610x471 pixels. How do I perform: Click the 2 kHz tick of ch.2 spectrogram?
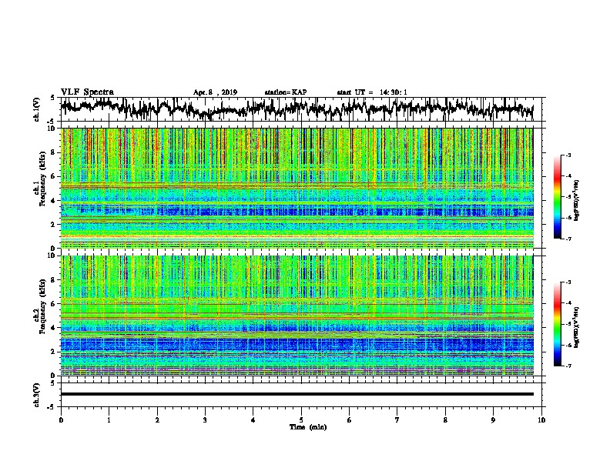[53, 352]
